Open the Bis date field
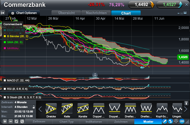This screenshot has height=125, width=190. coord(18,116)
